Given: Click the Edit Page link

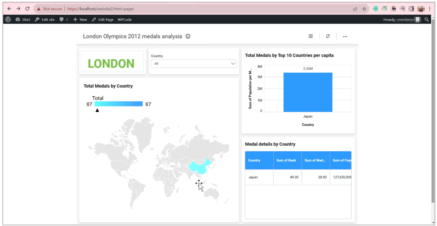Looking at the screenshot, I should pos(103,19).
